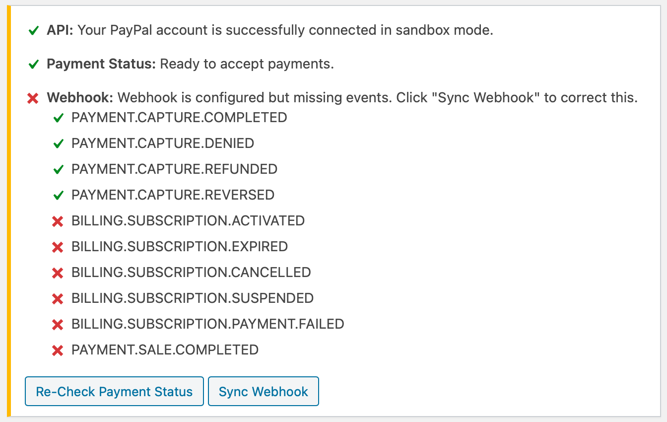Click the bold Payment Status label
This screenshot has width=667, height=422.
[101, 64]
